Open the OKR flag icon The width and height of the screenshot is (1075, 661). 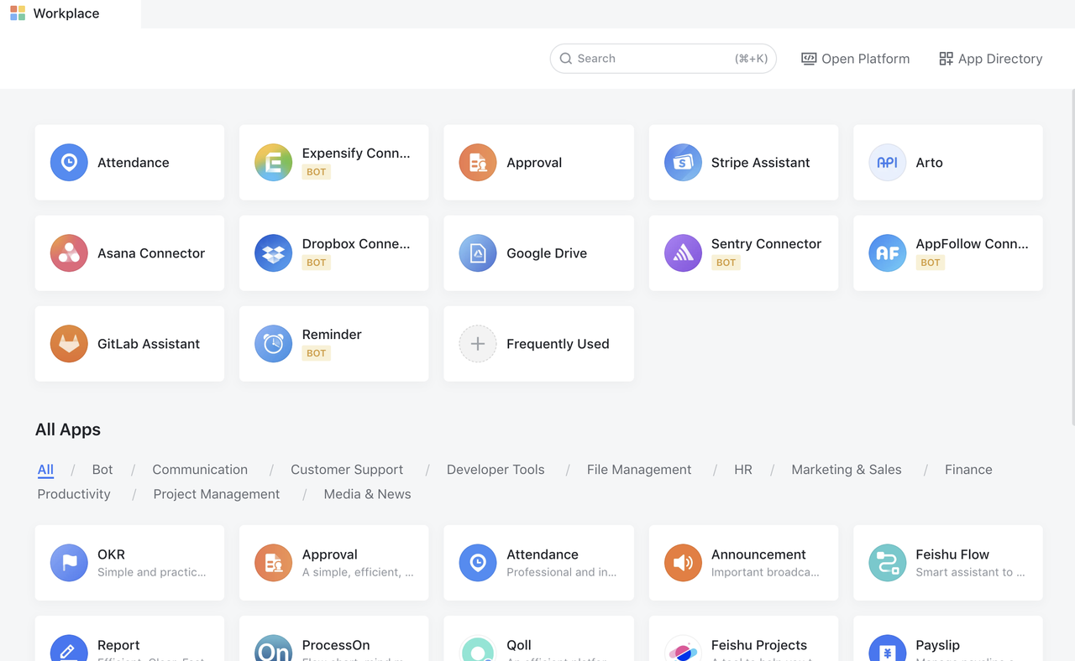tap(69, 563)
